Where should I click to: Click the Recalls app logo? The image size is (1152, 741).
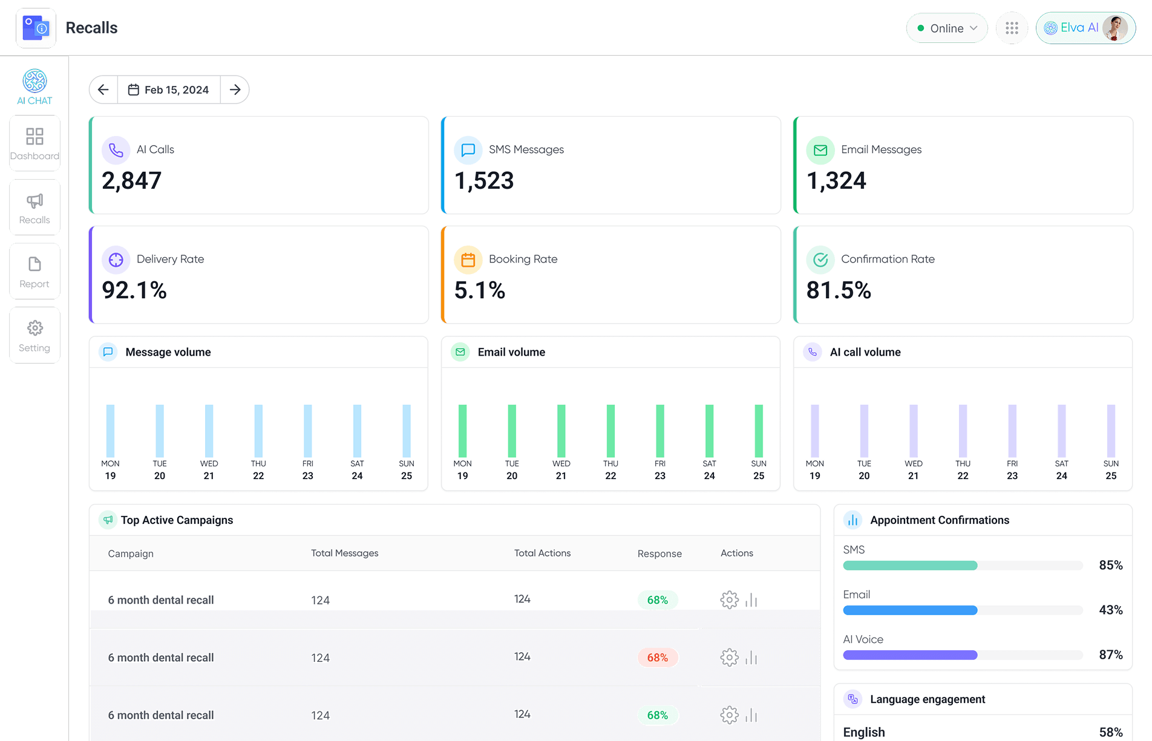(36, 28)
